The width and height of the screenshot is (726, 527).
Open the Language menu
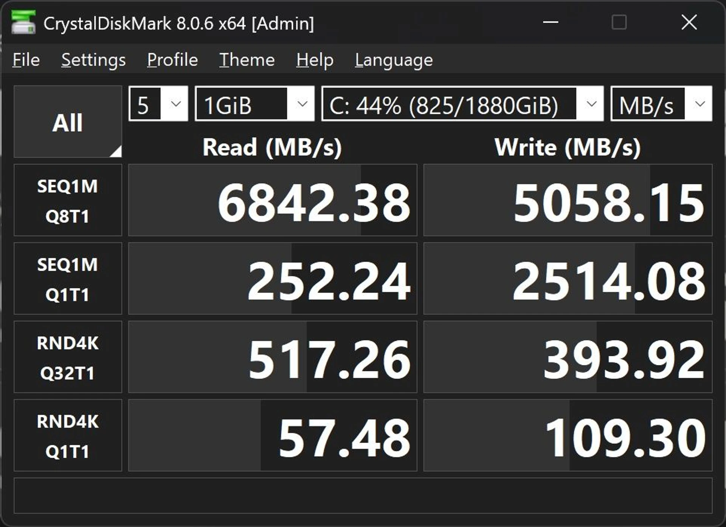tap(394, 60)
